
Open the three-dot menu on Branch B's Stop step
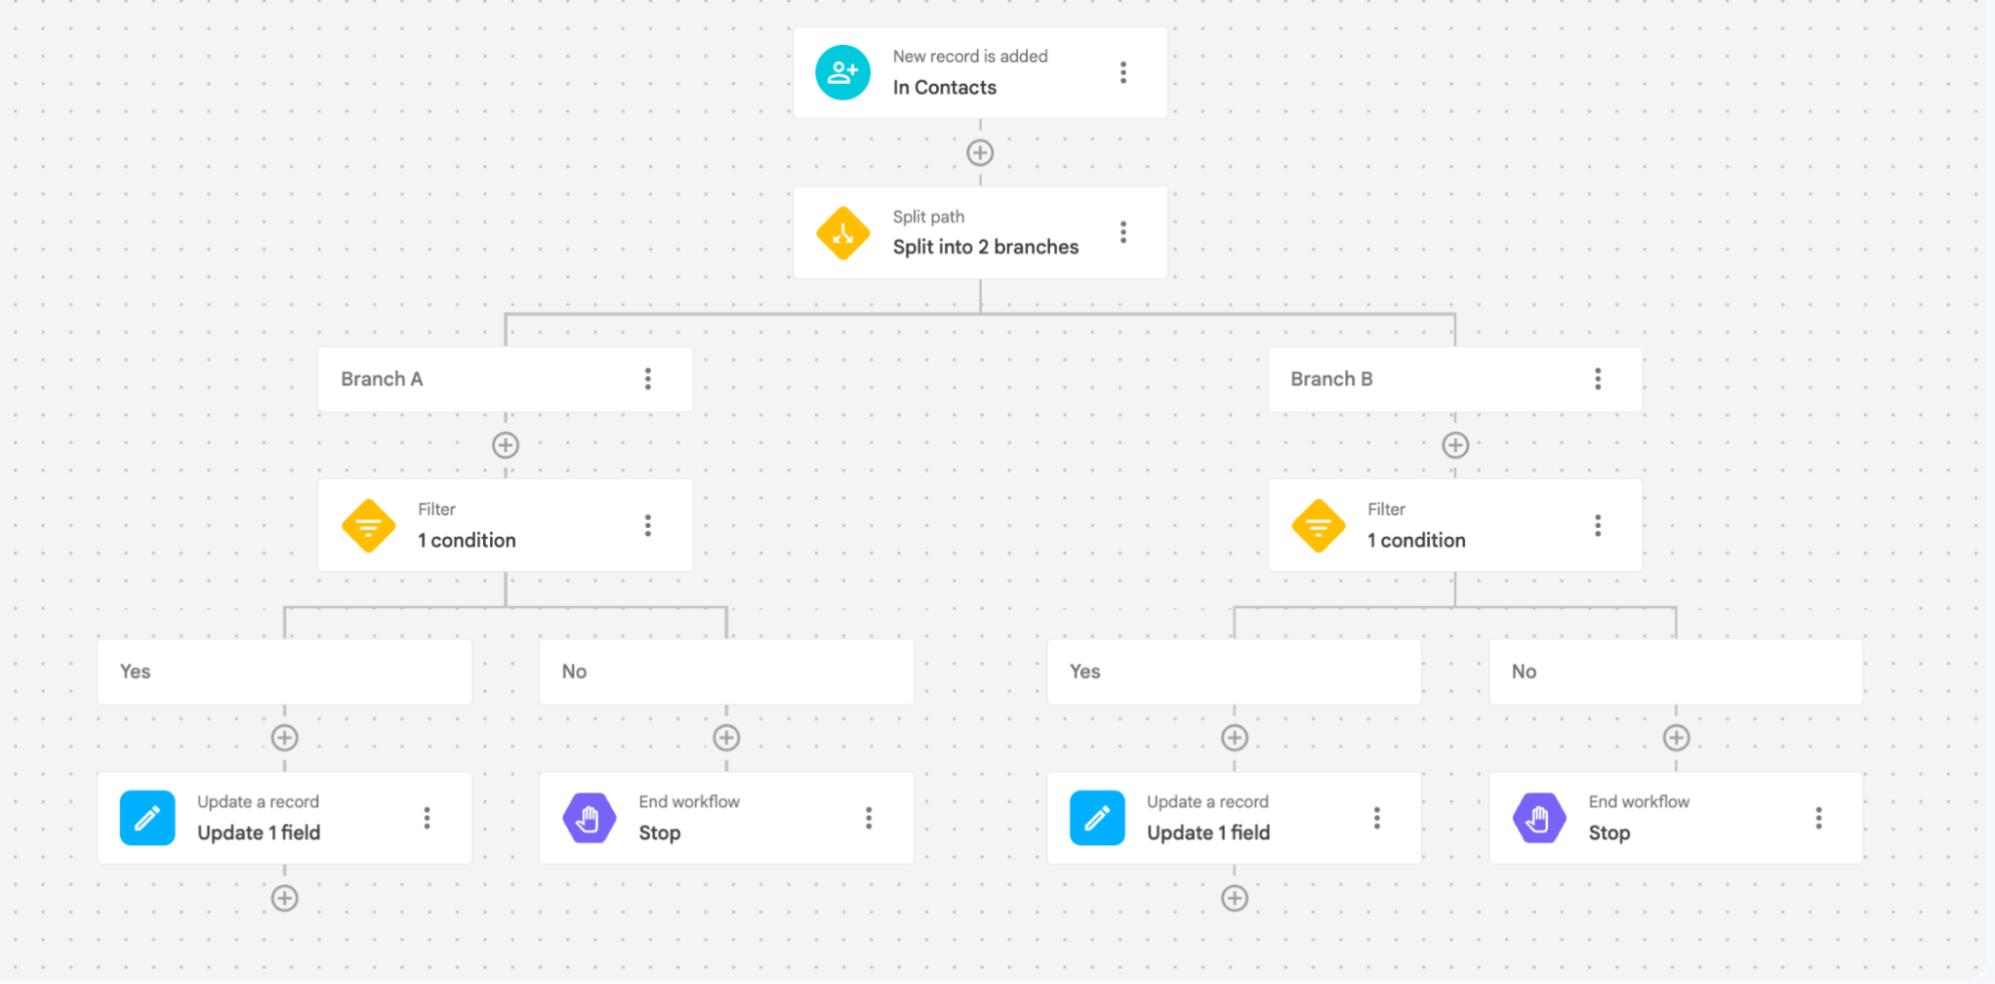(x=1818, y=817)
